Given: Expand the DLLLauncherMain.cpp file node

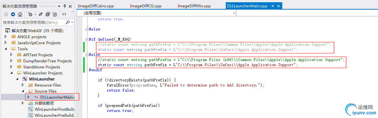Looking at the screenshot, I should pyautogui.click(x=29, y=97).
